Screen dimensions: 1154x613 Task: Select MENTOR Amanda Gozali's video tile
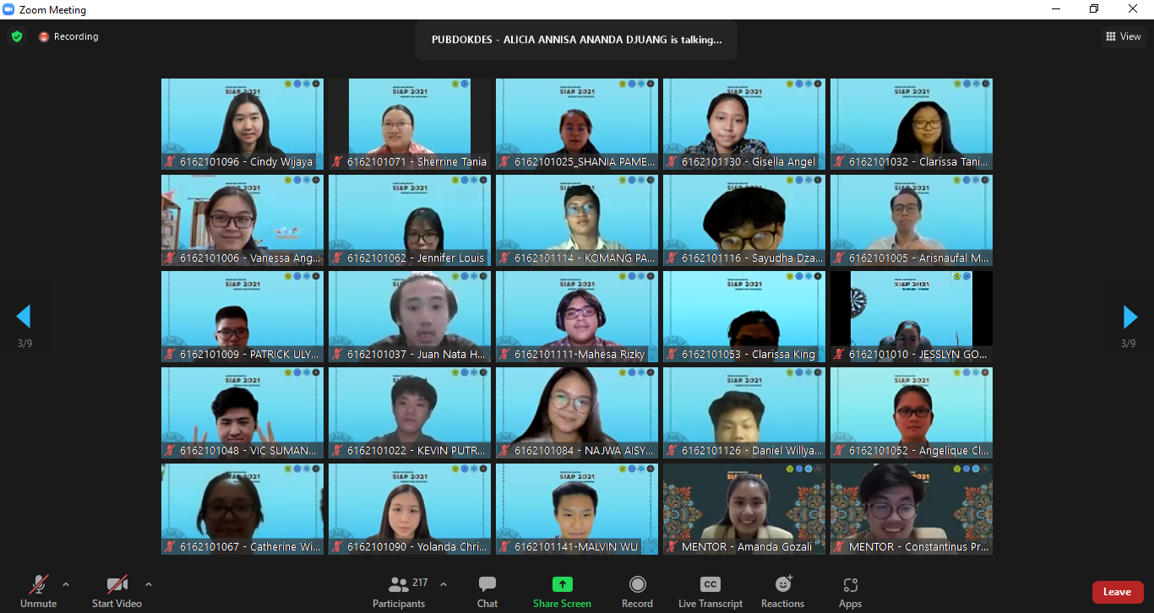[743, 509]
